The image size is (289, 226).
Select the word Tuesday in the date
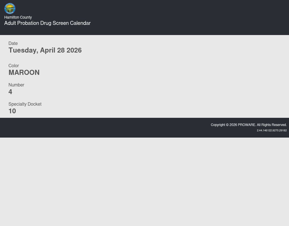pos(23,50)
